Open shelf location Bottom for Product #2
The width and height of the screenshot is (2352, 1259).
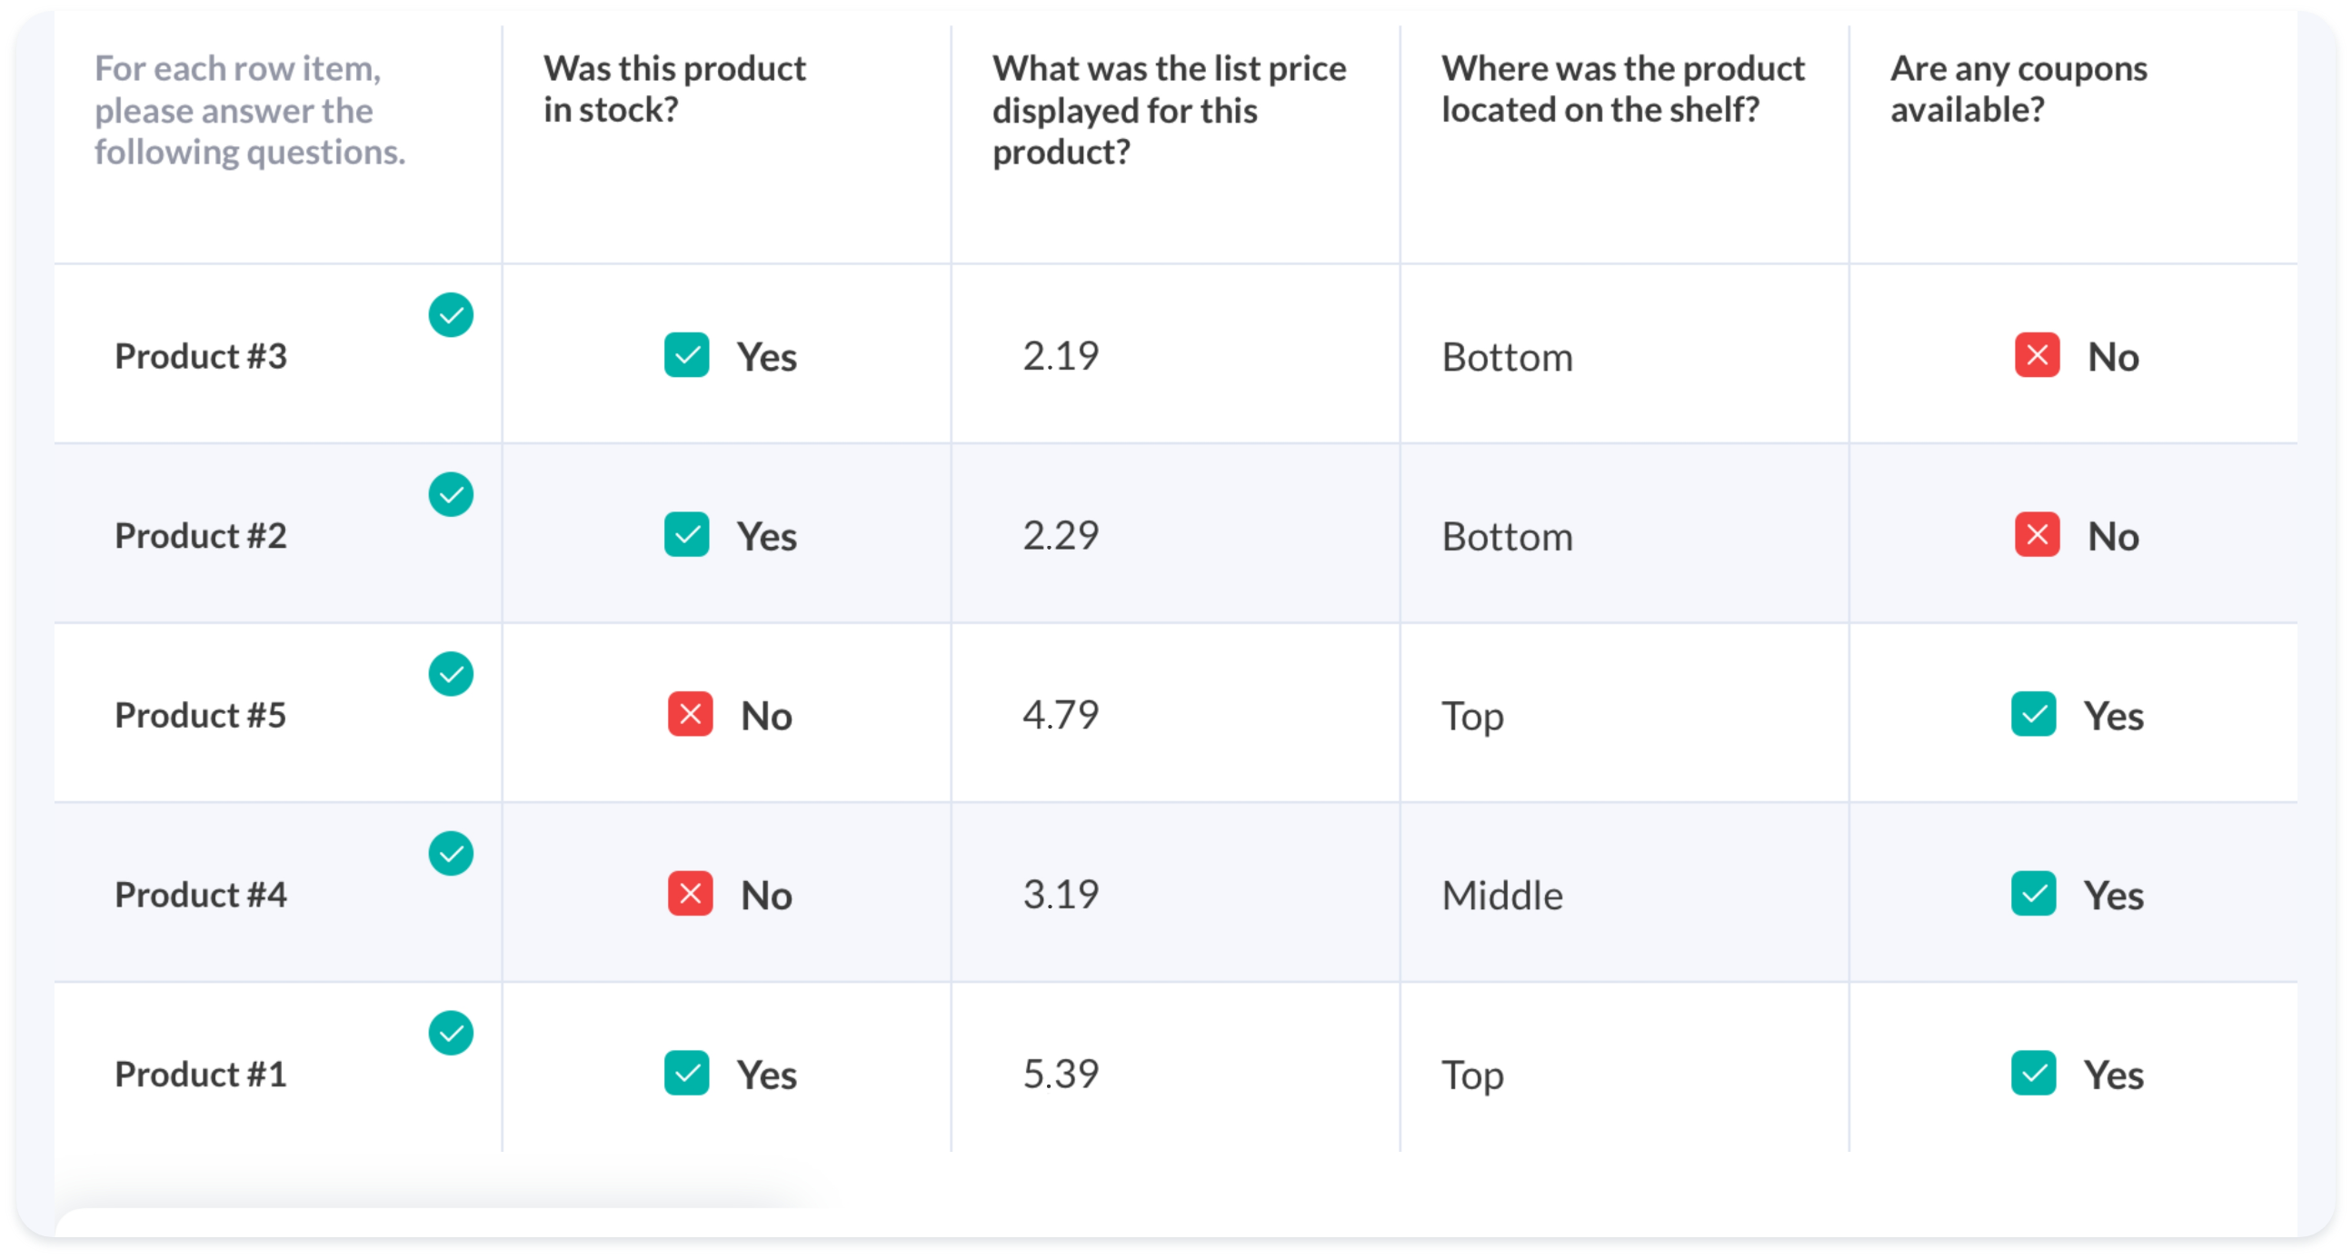tap(1508, 537)
